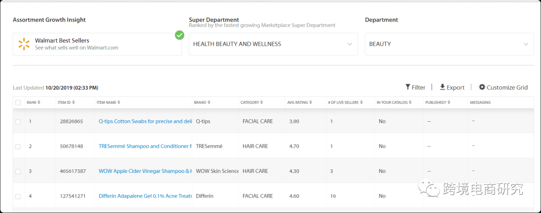
Task: Open the Department dropdown showing BEAUTY
Action: click(x=449, y=44)
